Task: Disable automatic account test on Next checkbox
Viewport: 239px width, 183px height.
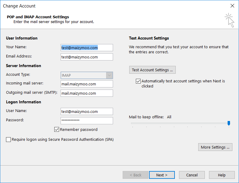Action: [x=138, y=81]
